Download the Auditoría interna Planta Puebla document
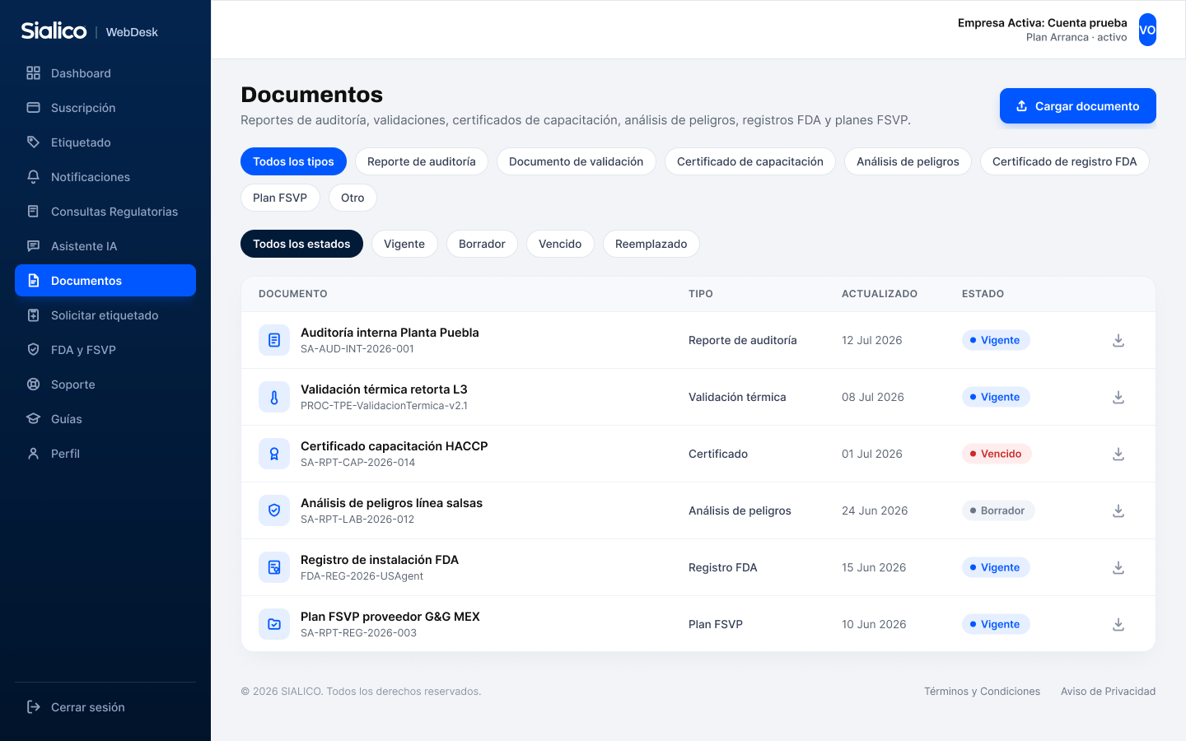Image resolution: width=1186 pixels, height=741 pixels. coord(1118,340)
